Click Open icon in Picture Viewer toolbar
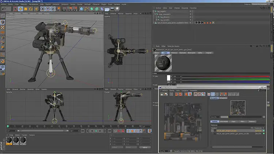The height and width of the screenshot is (154, 274). coord(162,94)
